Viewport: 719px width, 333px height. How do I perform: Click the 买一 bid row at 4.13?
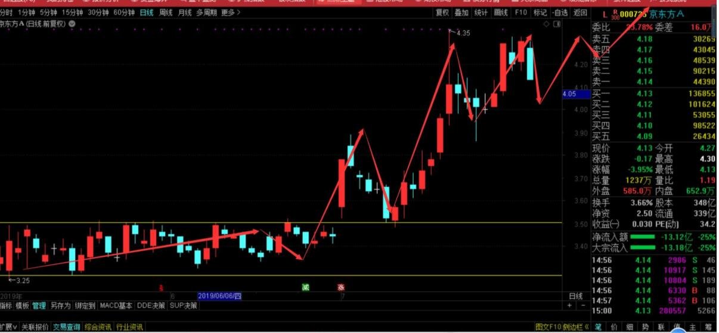click(x=653, y=94)
